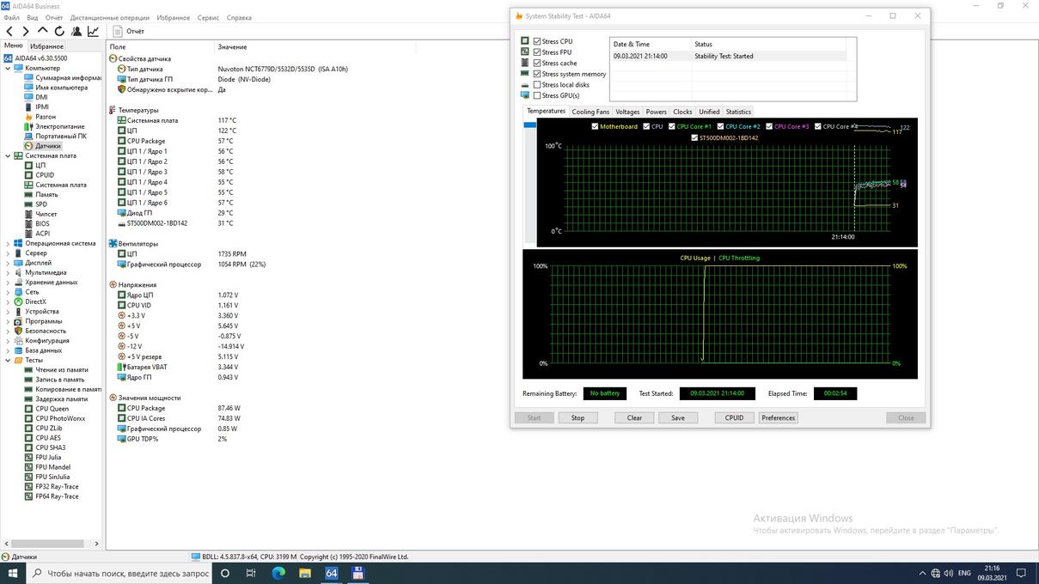Open the Файл menu

11,17
